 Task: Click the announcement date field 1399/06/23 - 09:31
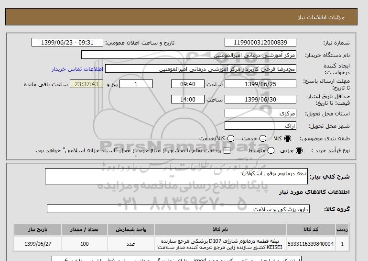click(67, 42)
